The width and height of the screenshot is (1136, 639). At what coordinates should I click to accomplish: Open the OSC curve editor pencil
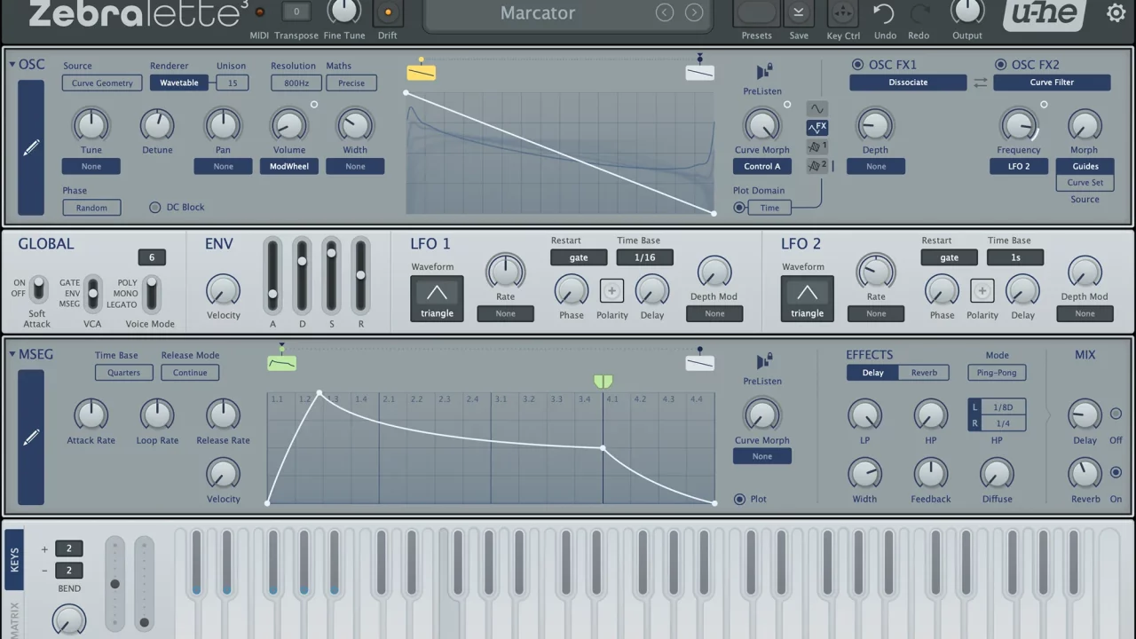click(x=31, y=147)
